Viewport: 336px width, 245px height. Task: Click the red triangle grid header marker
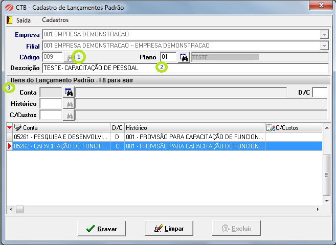coord(9,128)
